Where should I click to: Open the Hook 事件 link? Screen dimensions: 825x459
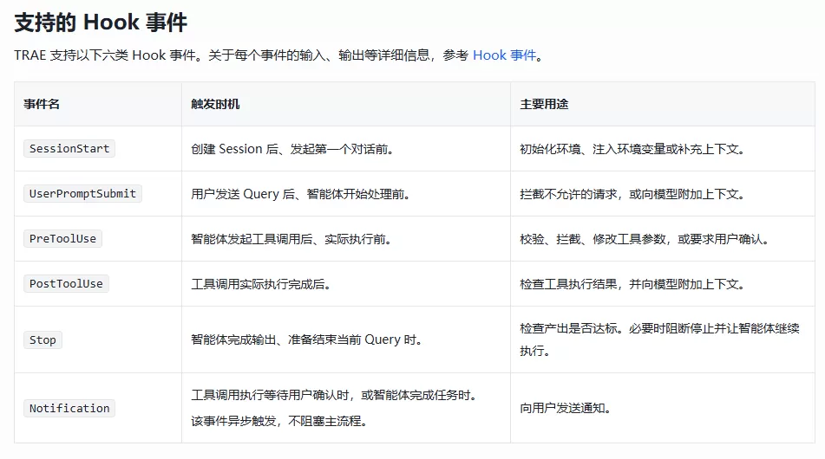[504, 55]
